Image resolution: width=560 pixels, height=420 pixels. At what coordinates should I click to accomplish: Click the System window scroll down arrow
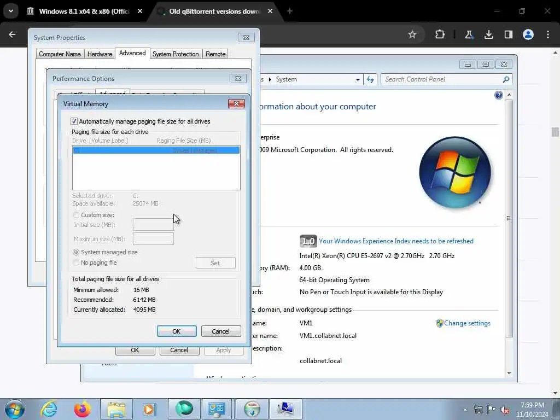coord(509,373)
